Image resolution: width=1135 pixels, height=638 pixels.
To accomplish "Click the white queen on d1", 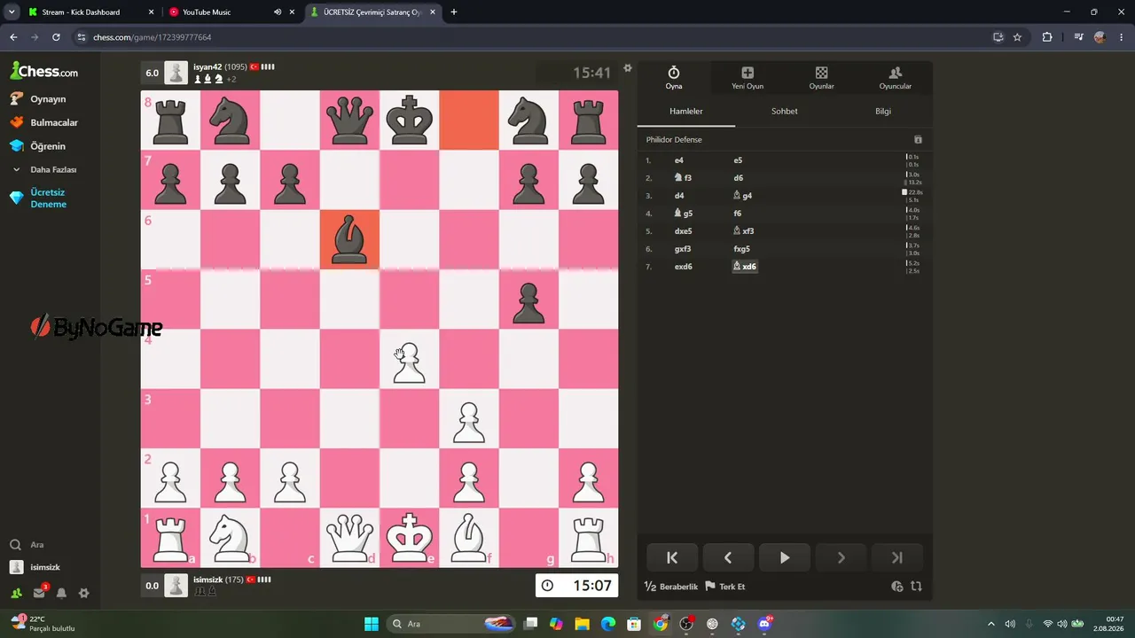I will (x=349, y=537).
